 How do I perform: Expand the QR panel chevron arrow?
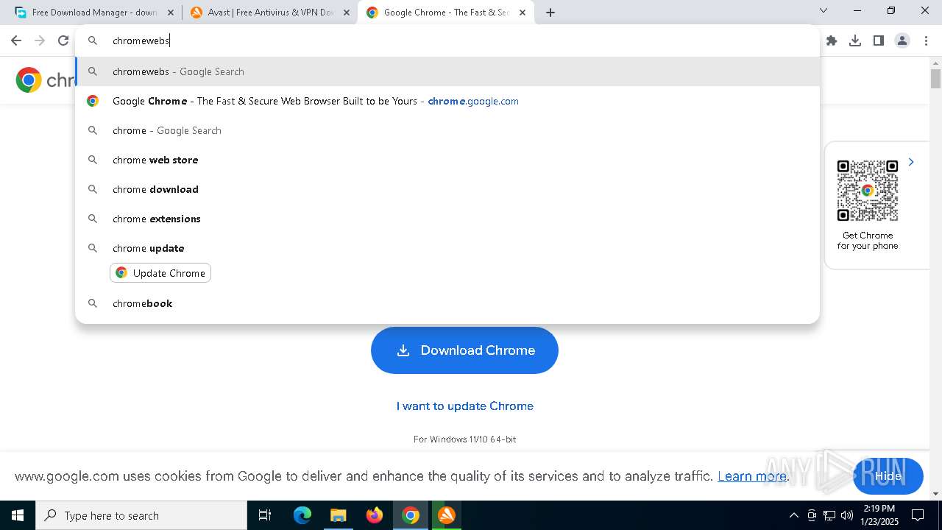(x=911, y=162)
